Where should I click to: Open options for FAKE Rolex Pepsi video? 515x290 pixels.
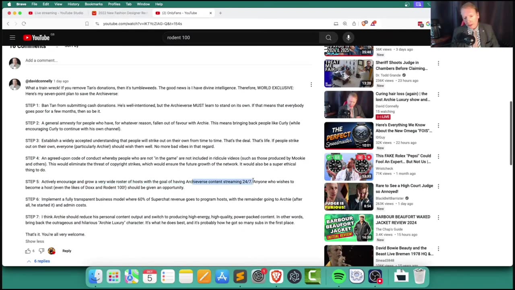pos(438,156)
